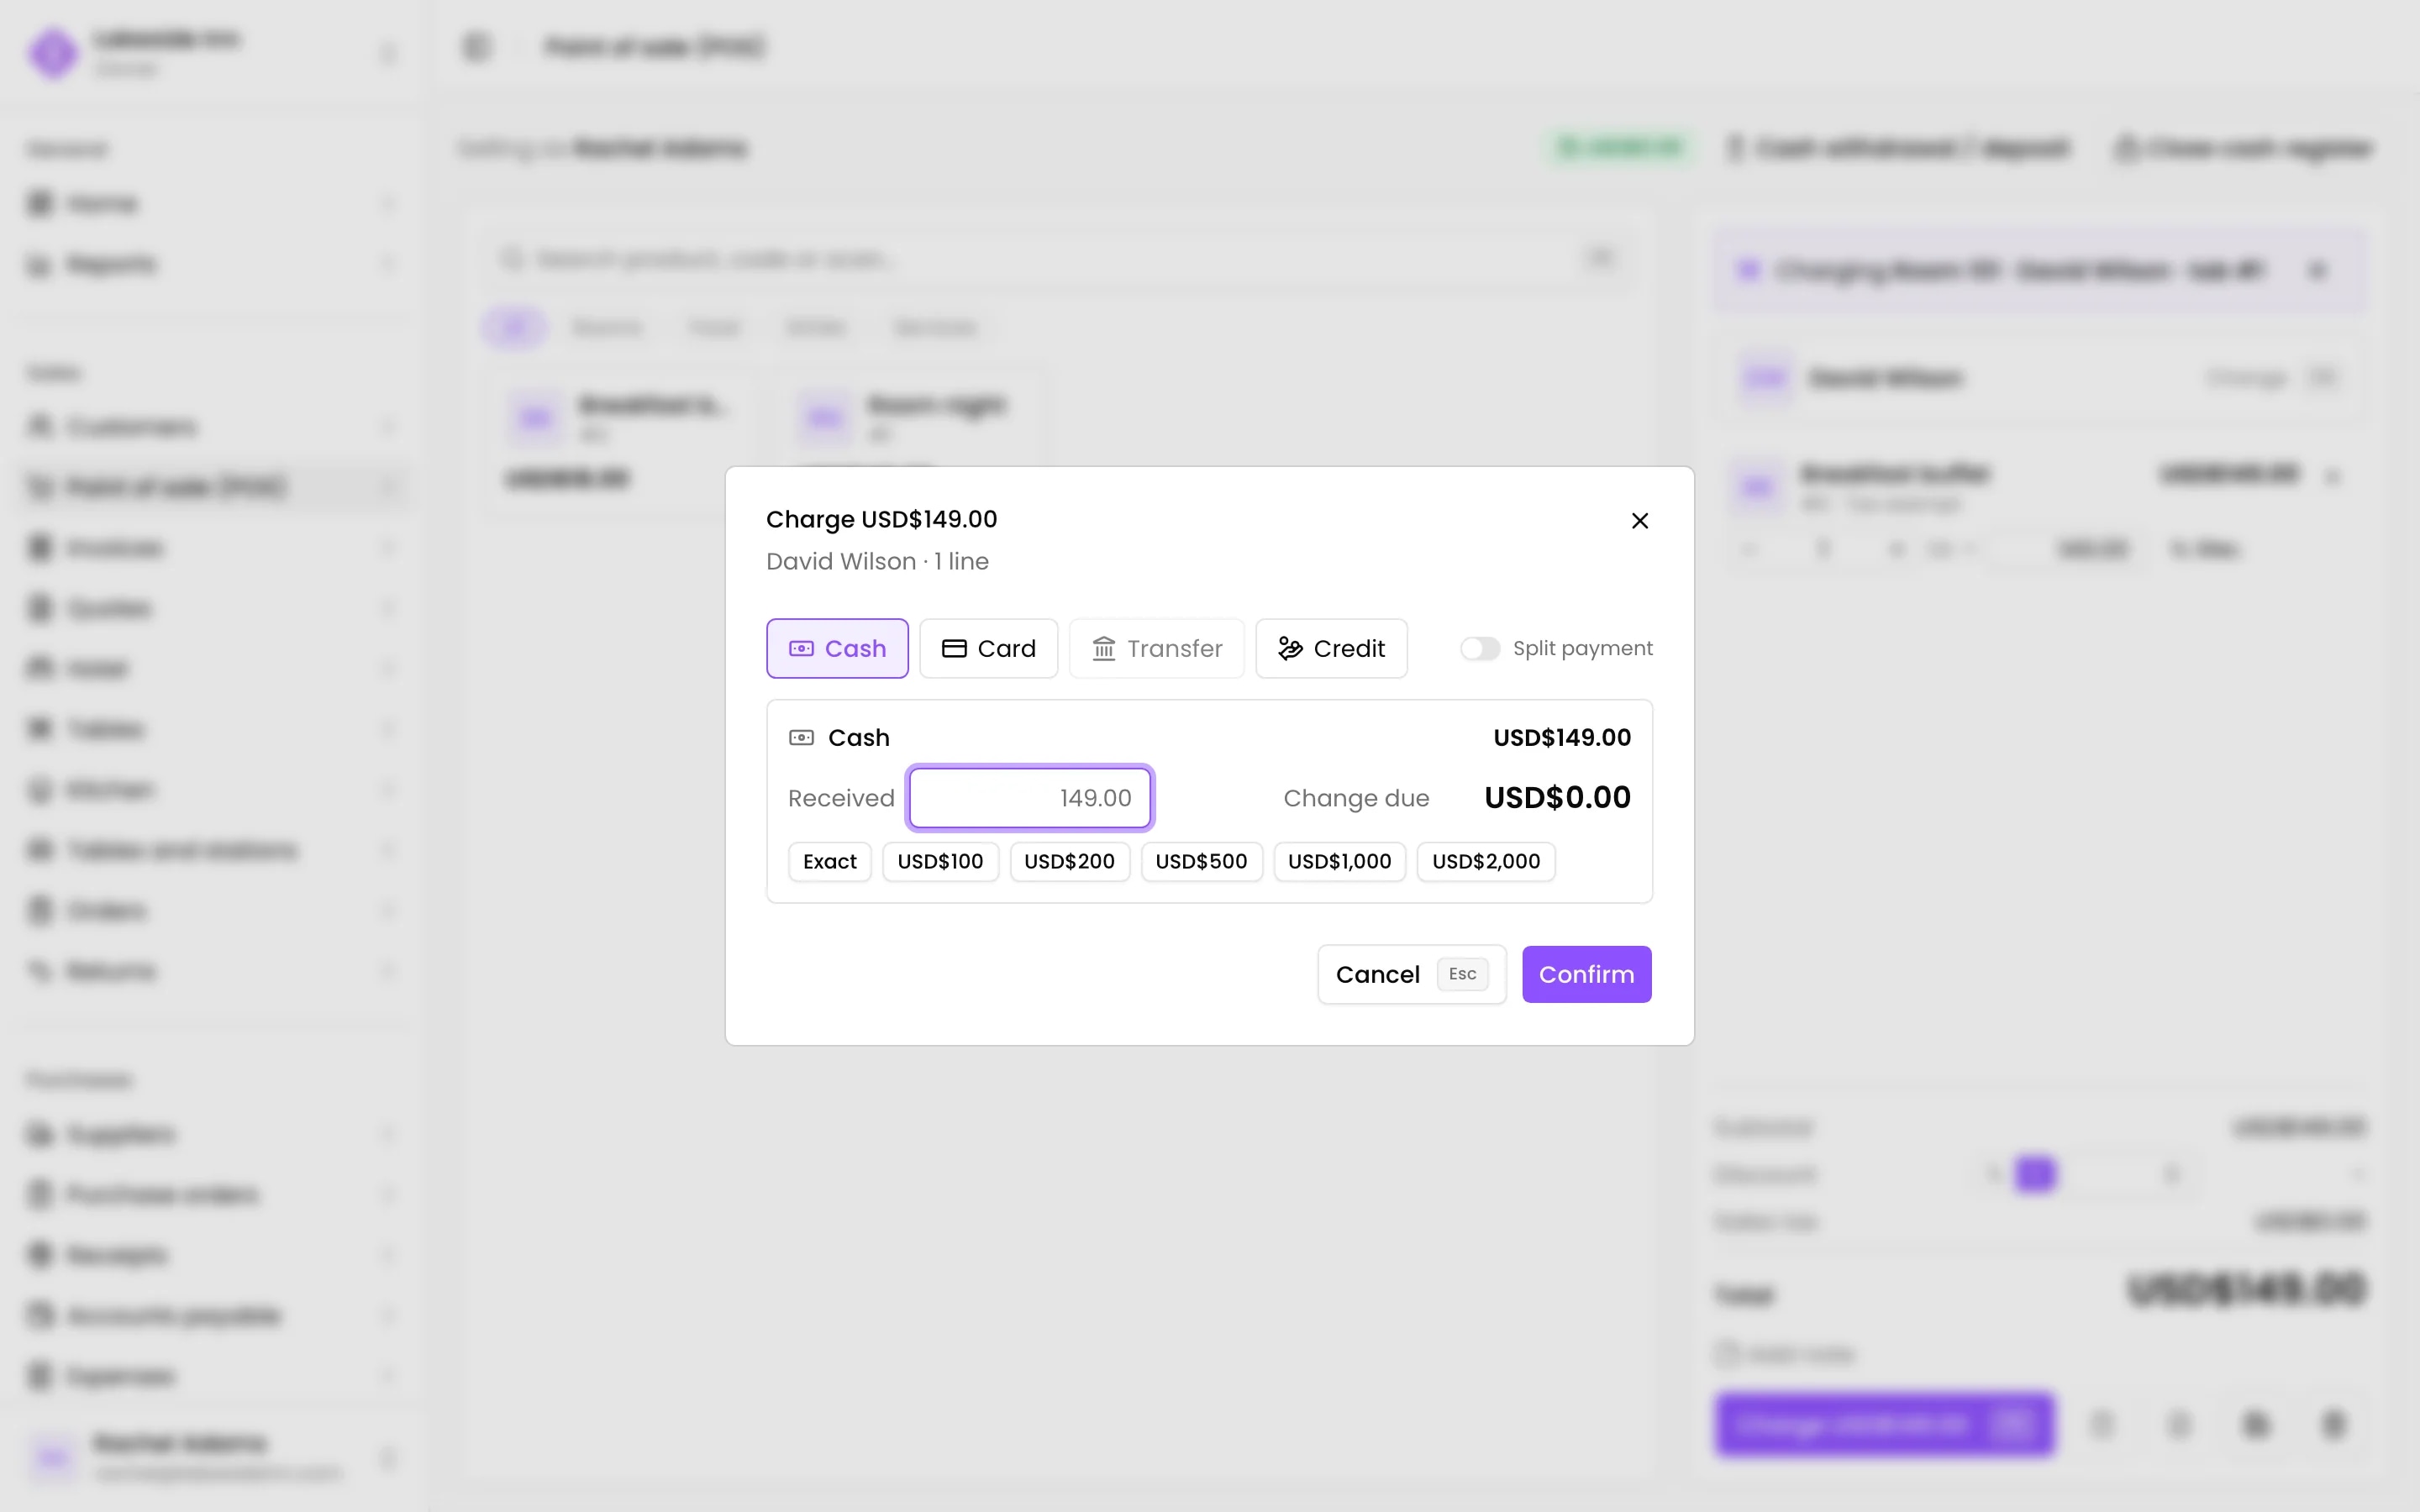Select the Cash payment method tab

coord(837,648)
